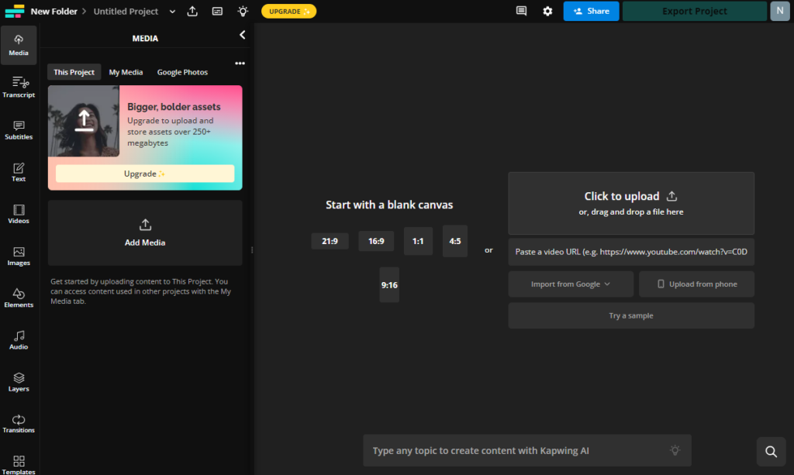This screenshot has height=475, width=794.
Task: Click the Try a sample button
Action: 631,316
